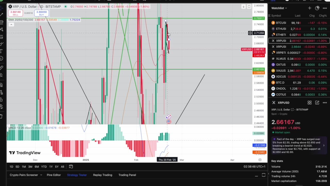Switch to the Strategy Tester tab

coord(77,175)
